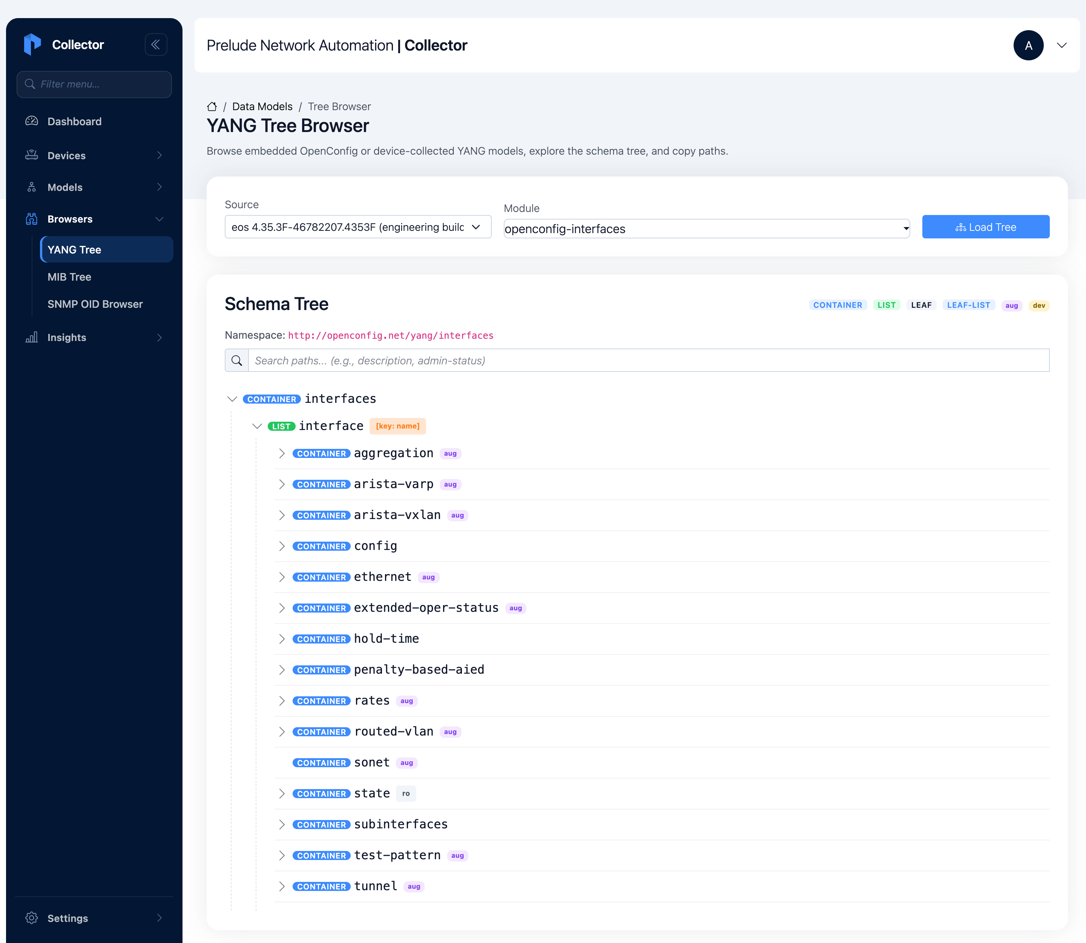Collapse the sidebar with the double-chevron button
This screenshot has height=943, width=1086.
(x=156, y=45)
